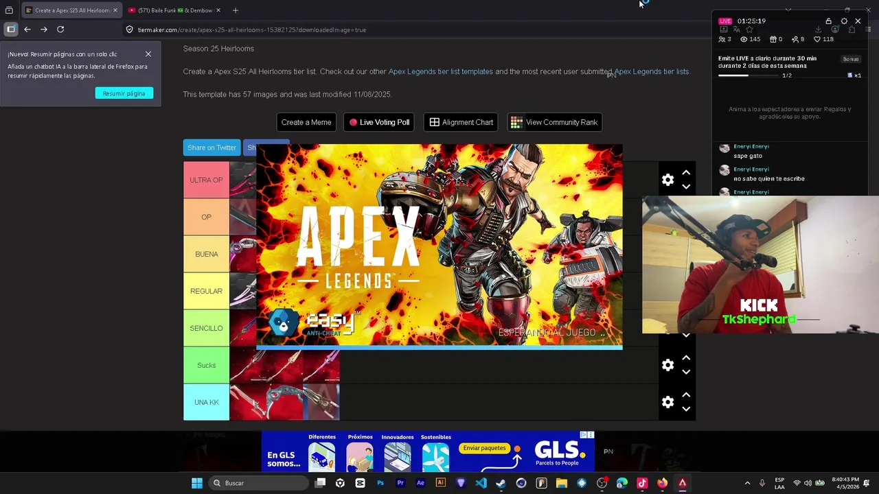Screen dimensions: 879x494
Task: Open Illustrator from the taskbar
Action: coord(441,483)
